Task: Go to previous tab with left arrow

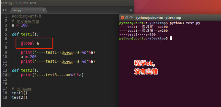Action: (x=3, y=10)
